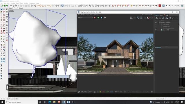This screenshot has width=185, height=104.
Task: Switch to Scene 2 tab
Action: point(21,8)
